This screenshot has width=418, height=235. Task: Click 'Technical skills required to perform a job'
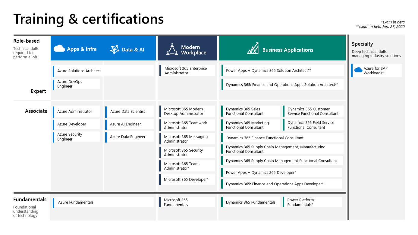pos(26,53)
